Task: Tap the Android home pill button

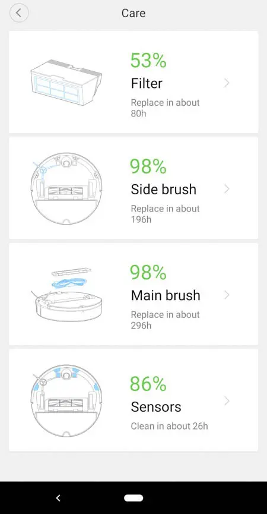Action: [133, 498]
